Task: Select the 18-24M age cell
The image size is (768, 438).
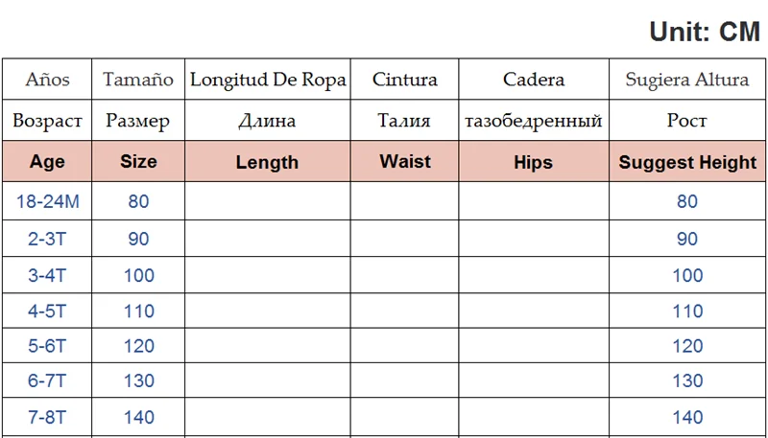Action: click(x=47, y=201)
